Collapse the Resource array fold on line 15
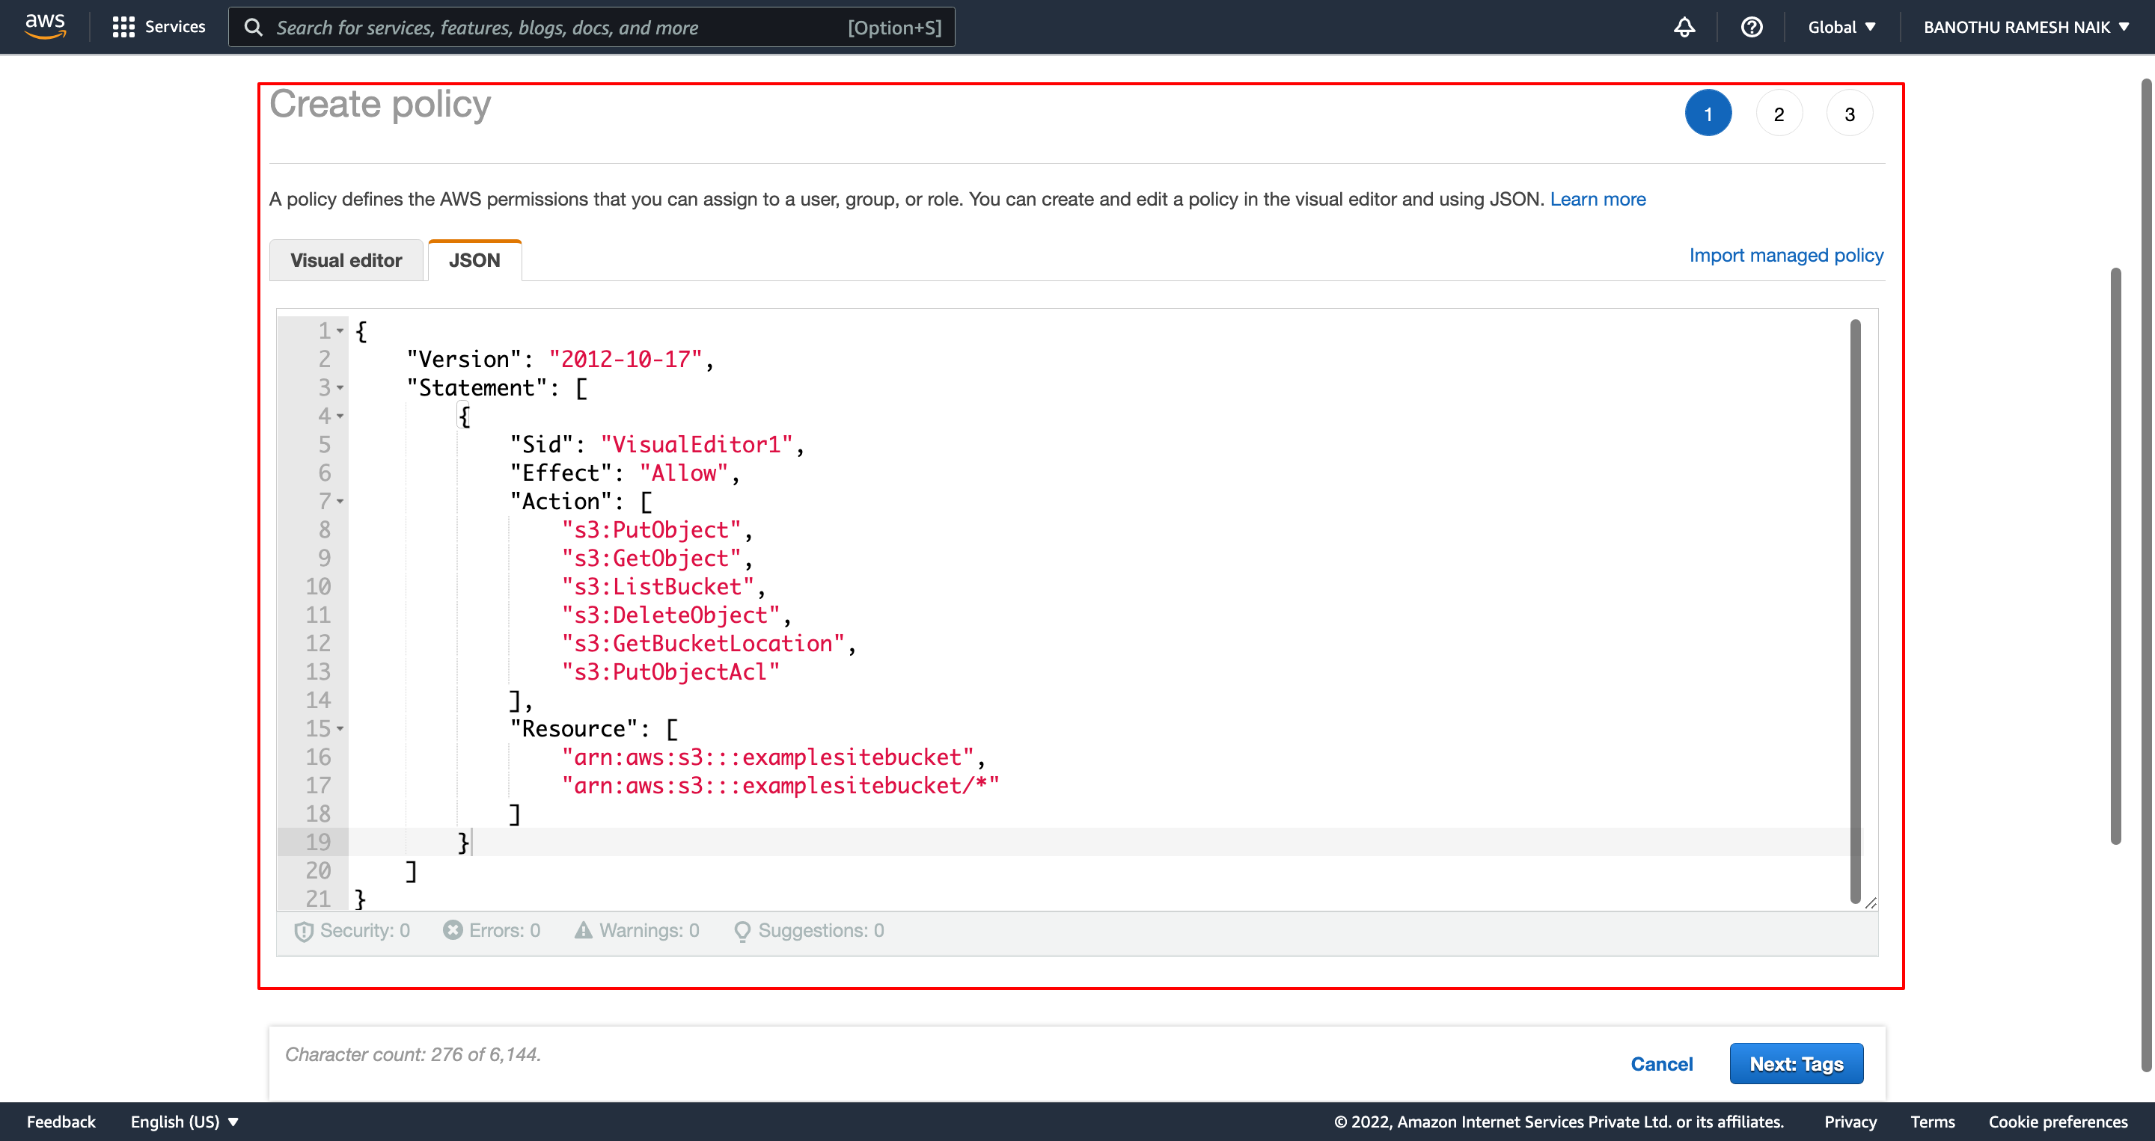 coord(340,729)
